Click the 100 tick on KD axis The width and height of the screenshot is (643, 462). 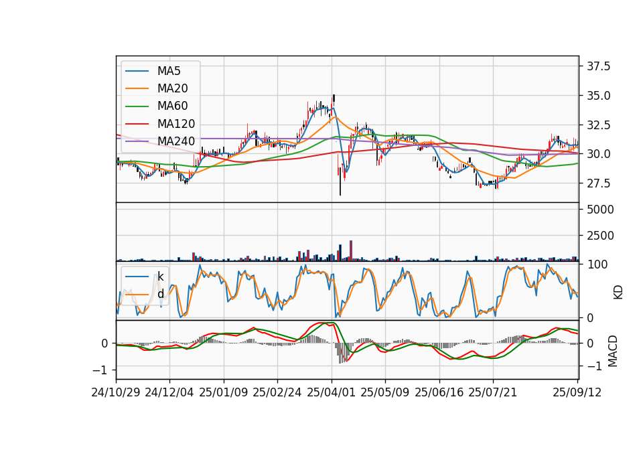point(597,264)
